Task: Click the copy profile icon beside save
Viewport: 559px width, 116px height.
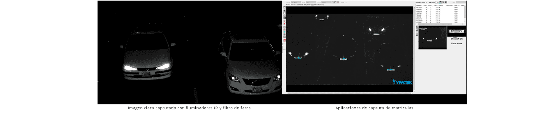Action: tap(335, 2)
